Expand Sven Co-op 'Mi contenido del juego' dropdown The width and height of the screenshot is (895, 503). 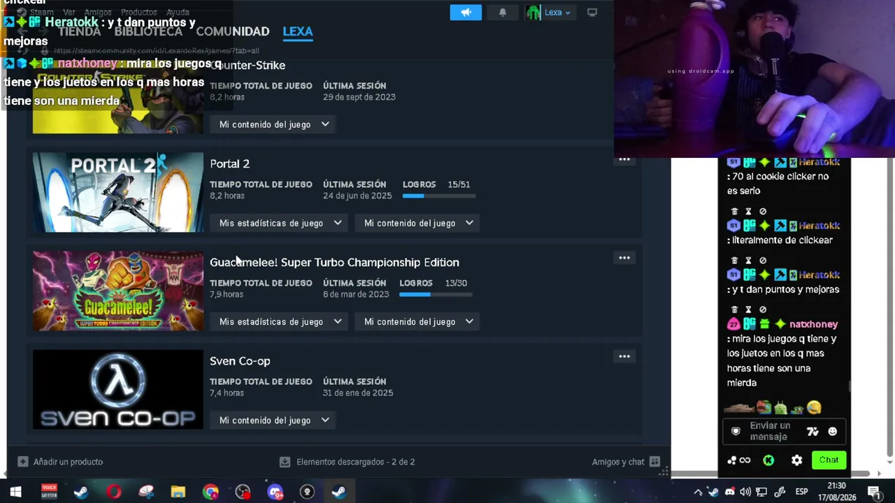[274, 420]
